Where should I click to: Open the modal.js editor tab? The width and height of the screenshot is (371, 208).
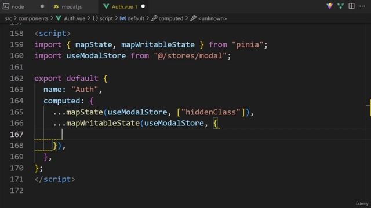(x=72, y=6)
